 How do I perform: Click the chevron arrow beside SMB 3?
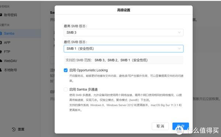tap(179, 33)
